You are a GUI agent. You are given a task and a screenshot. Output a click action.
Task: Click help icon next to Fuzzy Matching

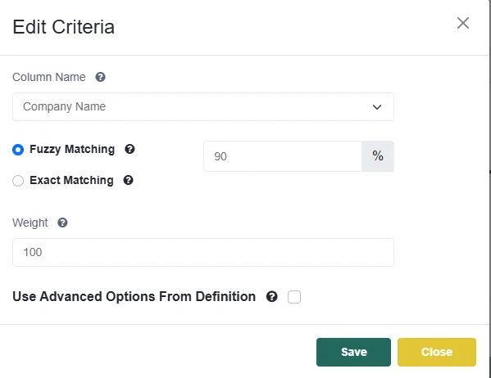click(130, 149)
